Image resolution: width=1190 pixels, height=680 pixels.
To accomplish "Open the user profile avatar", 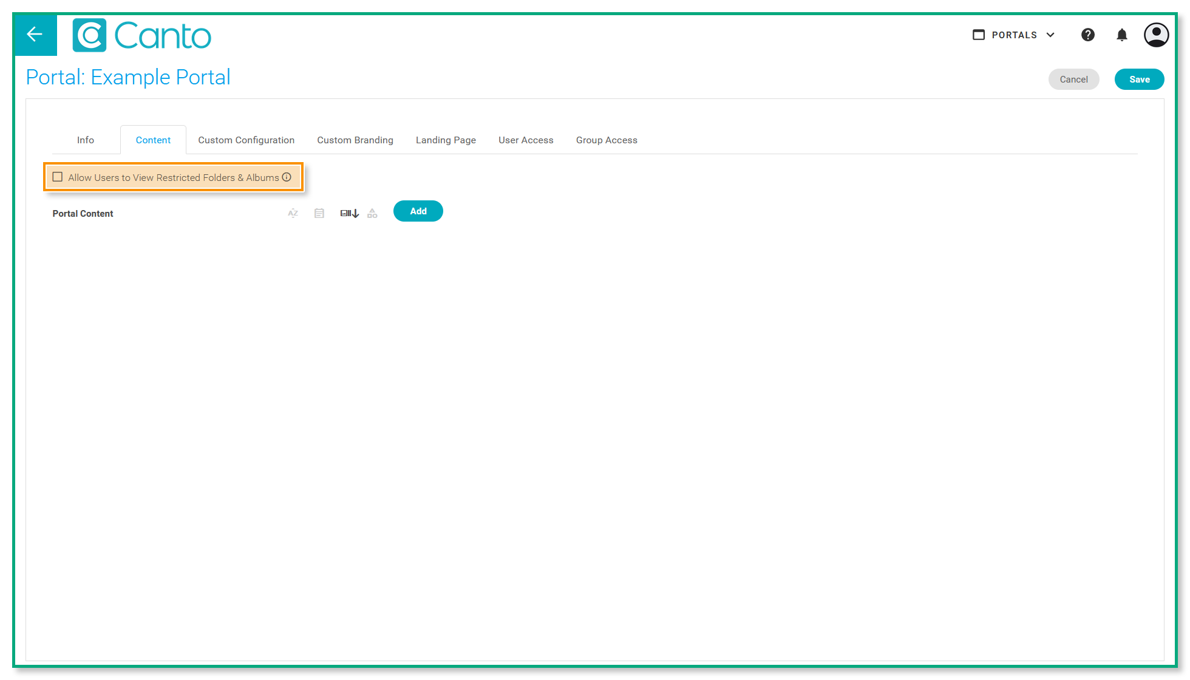I will (x=1157, y=35).
